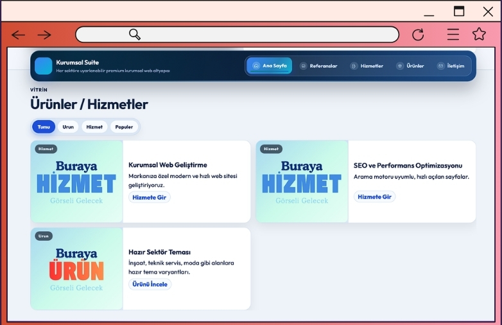
Task: Open Referanslar in navigation
Action: point(318,66)
